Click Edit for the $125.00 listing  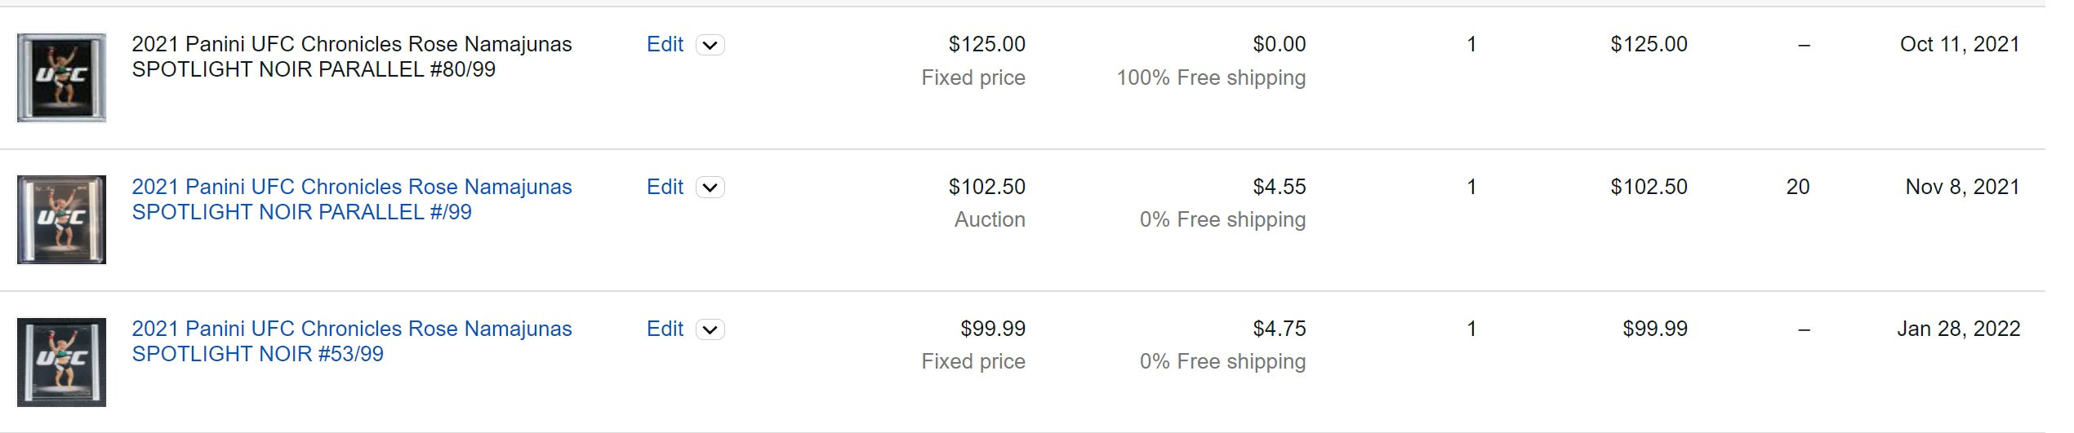coord(665,45)
